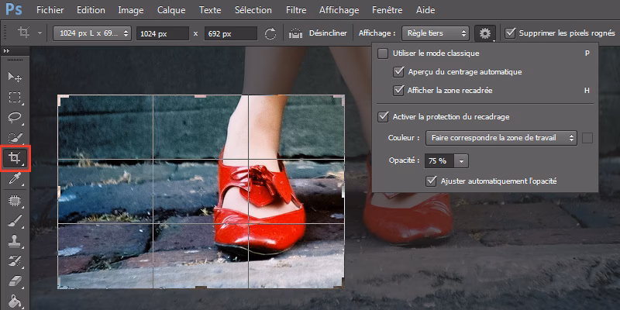Click the Désincliner straighten icon
This screenshot has width=620, height=310.
coord(295,33)
